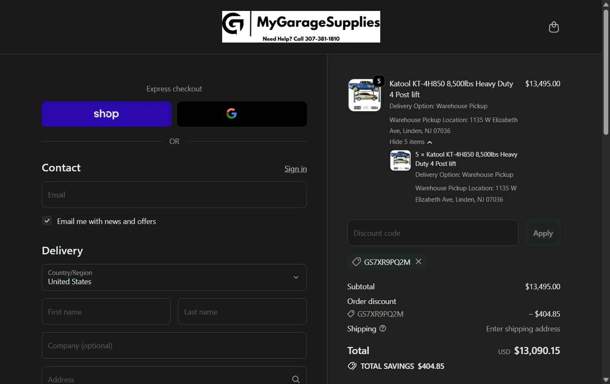Click the scrollbar up arrow

pyautogui.click(x=606, y=4)
